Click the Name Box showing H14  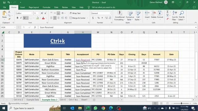[7, 27]
